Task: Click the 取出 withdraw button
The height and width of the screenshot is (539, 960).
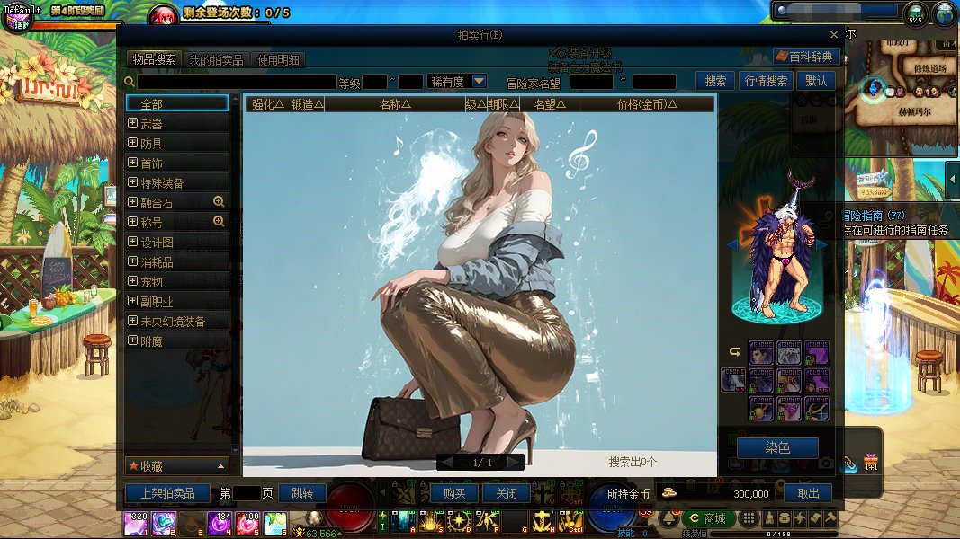Action: [808, 492]
